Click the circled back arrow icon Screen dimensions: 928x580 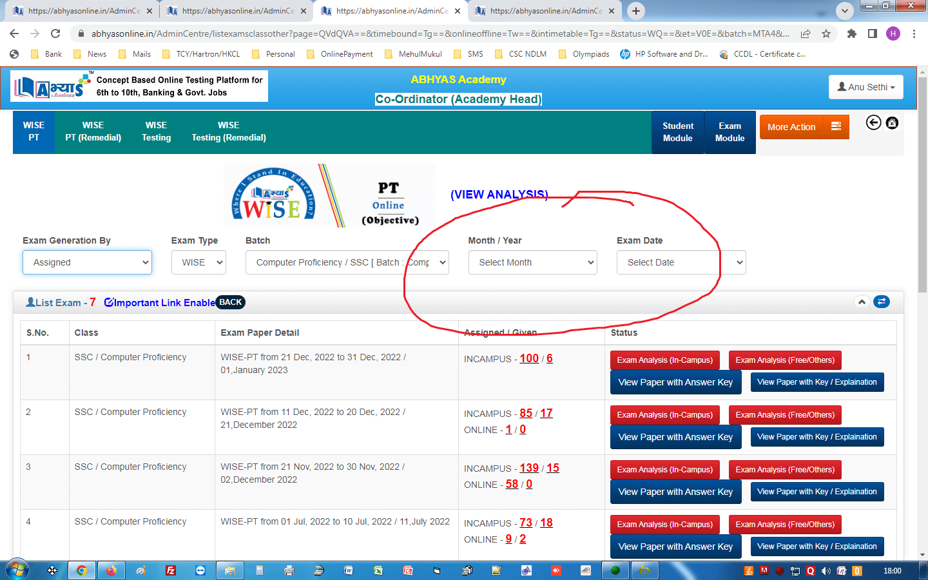873,123
